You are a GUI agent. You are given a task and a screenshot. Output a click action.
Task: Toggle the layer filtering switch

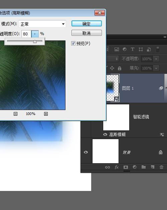tap(158, 49)
